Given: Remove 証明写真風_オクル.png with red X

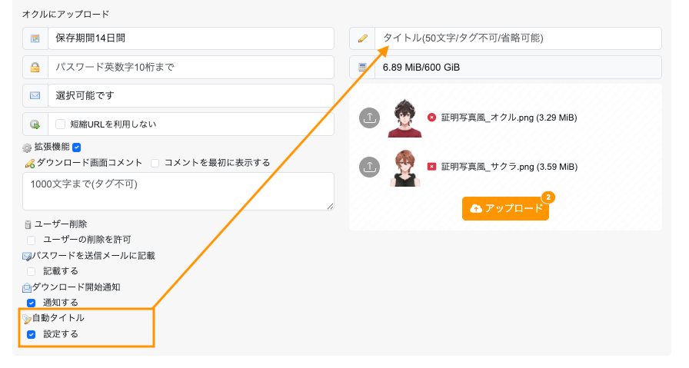Looking at the screenshot, I should point(431,118).
